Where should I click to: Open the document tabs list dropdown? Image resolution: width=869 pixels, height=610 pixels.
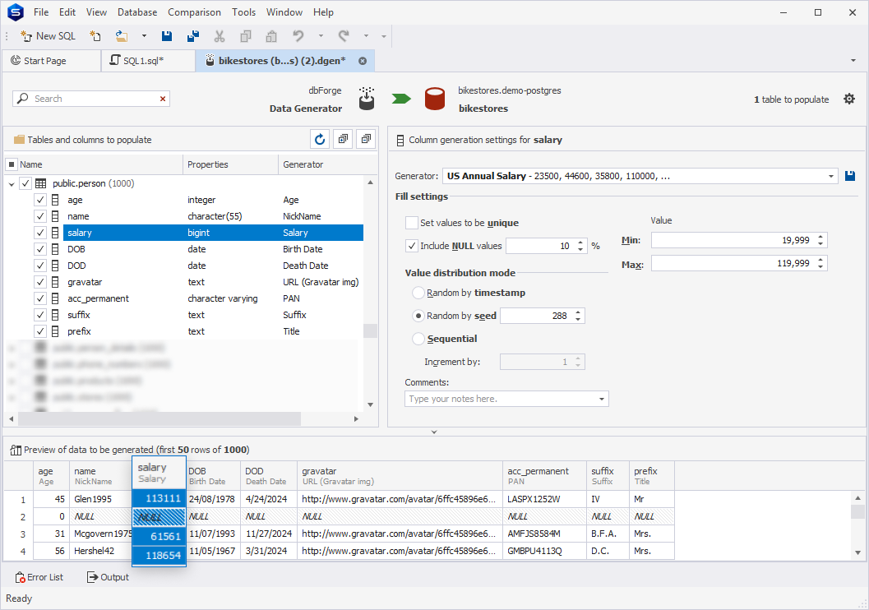pos(853,60)
